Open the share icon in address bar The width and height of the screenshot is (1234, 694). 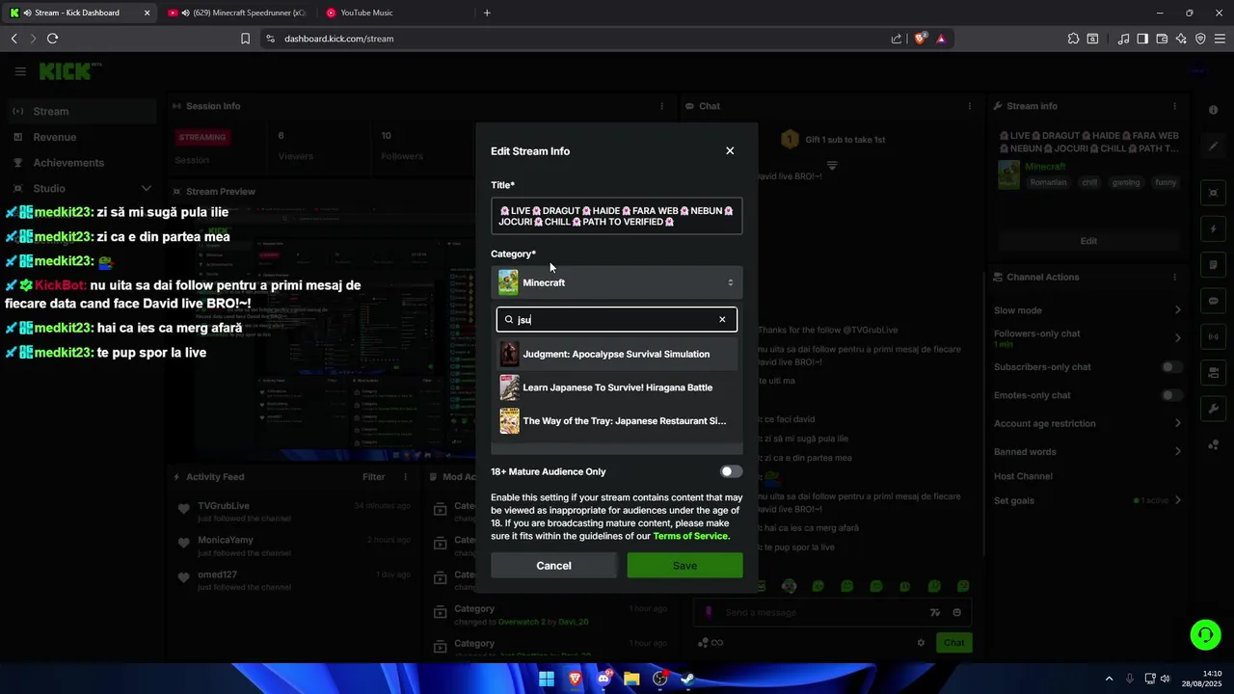pos(897,39)
